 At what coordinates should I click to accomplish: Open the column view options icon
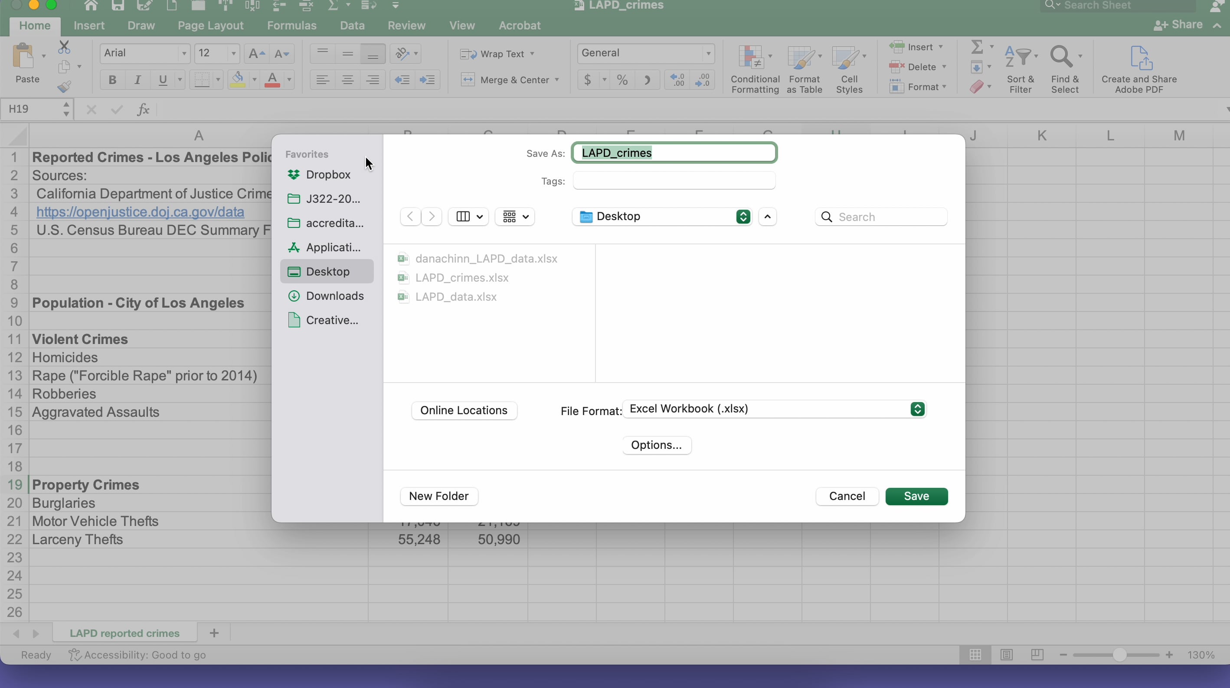pos(468,217)
